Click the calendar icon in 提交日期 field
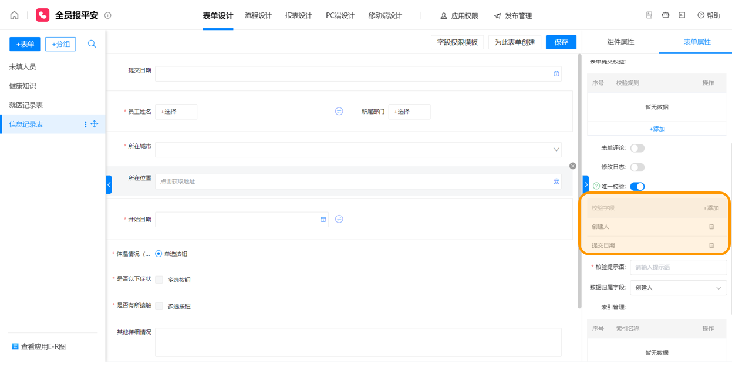732x377 pixels. 556,74
